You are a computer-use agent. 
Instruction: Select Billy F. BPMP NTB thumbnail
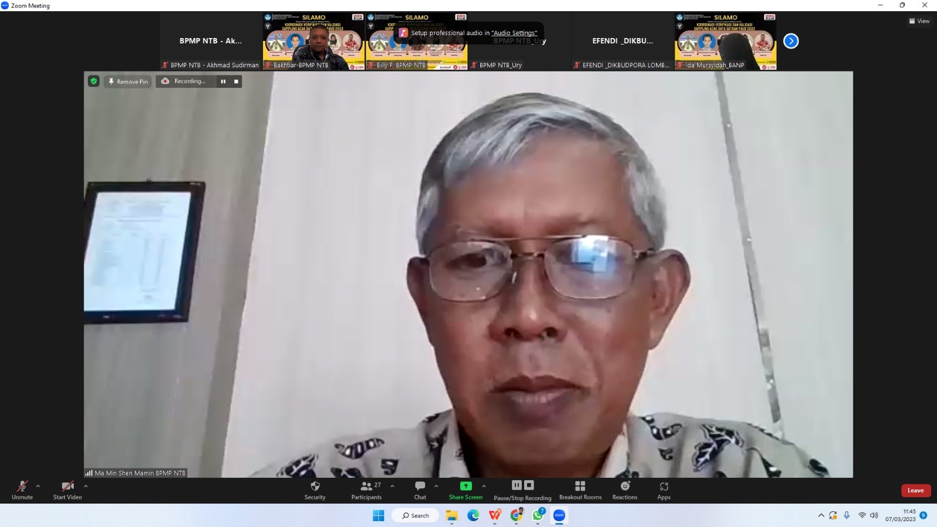[x=417, y=41]
